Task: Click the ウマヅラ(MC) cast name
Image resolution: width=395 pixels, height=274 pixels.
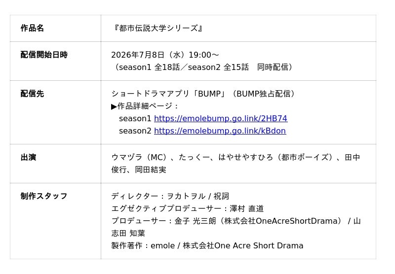Action: pyautogui.click(x=139, y=157)
